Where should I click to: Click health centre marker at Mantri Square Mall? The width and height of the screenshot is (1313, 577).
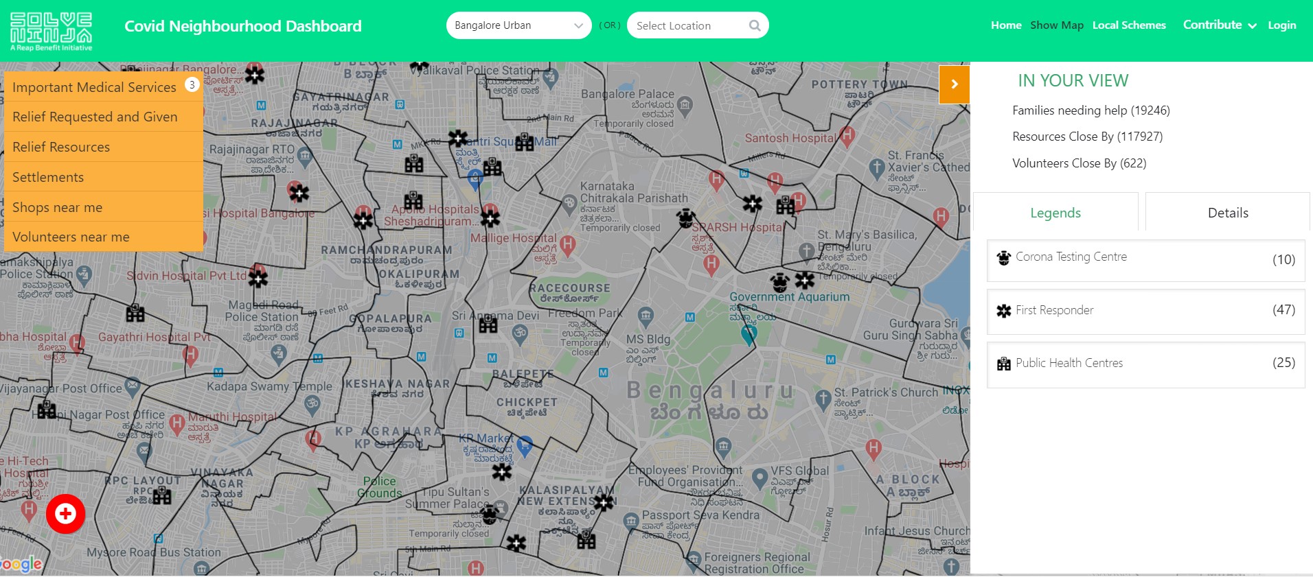click(x=525, y=142)
